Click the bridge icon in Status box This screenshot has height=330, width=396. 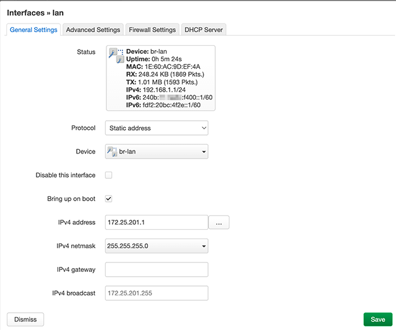tap(116, 56)
